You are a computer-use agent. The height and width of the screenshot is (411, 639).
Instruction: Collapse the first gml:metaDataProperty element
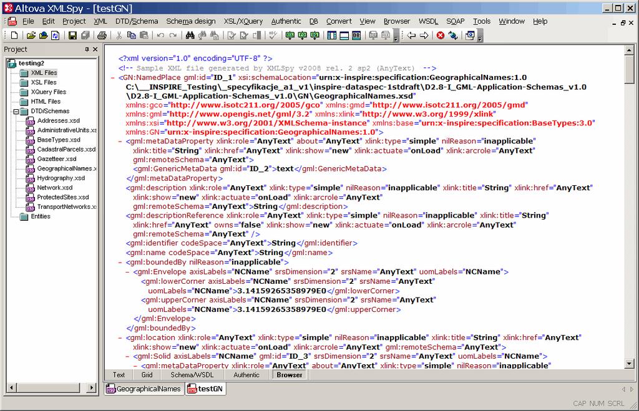click(120, 142)
